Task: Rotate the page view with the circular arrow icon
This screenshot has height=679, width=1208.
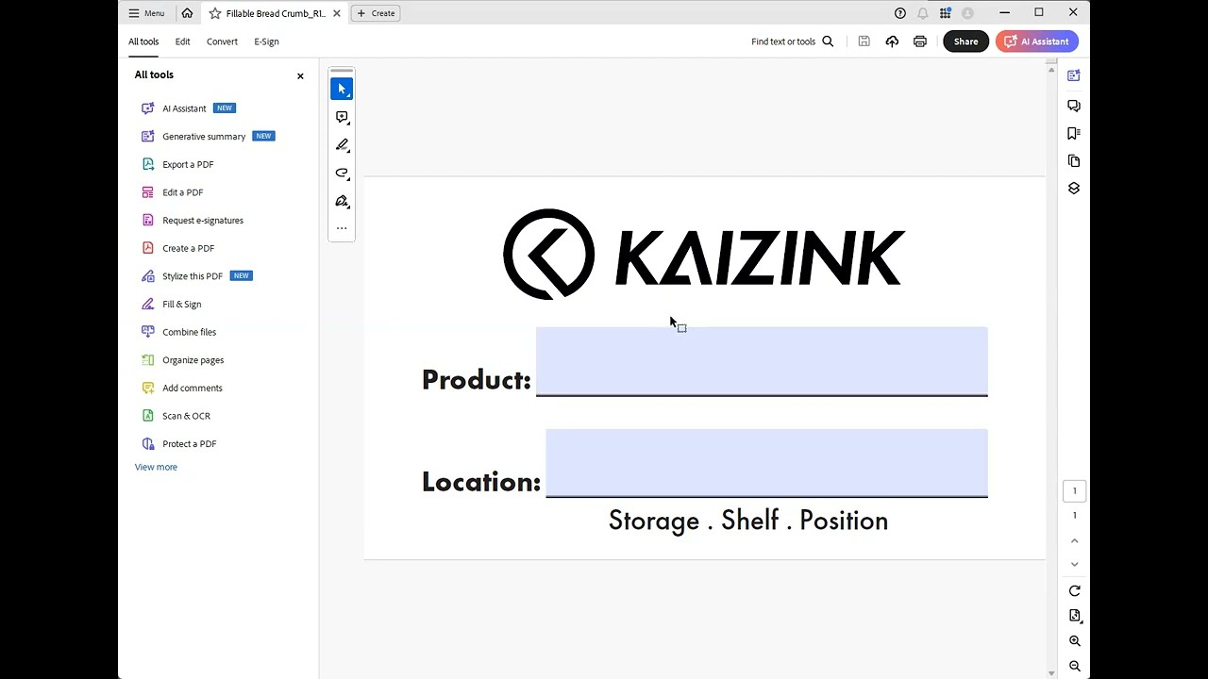Action: [x=1074, y=590]
